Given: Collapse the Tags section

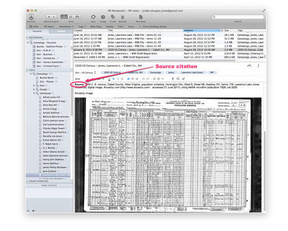Looking at the screenshot, I should pos(27,70).
